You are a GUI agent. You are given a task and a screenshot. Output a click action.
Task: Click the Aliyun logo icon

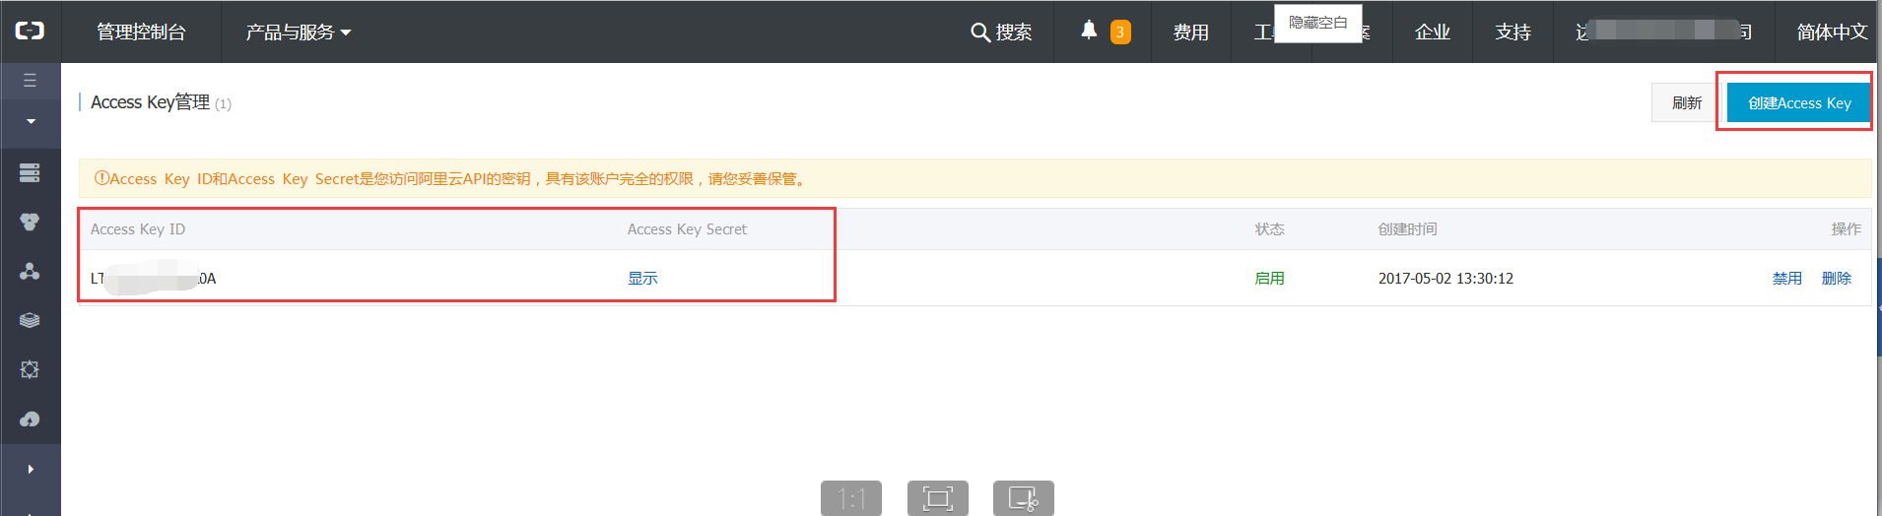click(30, 32)
